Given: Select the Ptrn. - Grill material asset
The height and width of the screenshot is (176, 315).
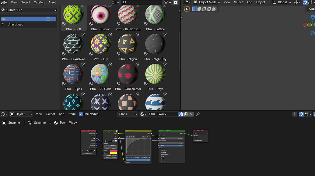Looking at the screenshot, I should click(x=74, y=18).
